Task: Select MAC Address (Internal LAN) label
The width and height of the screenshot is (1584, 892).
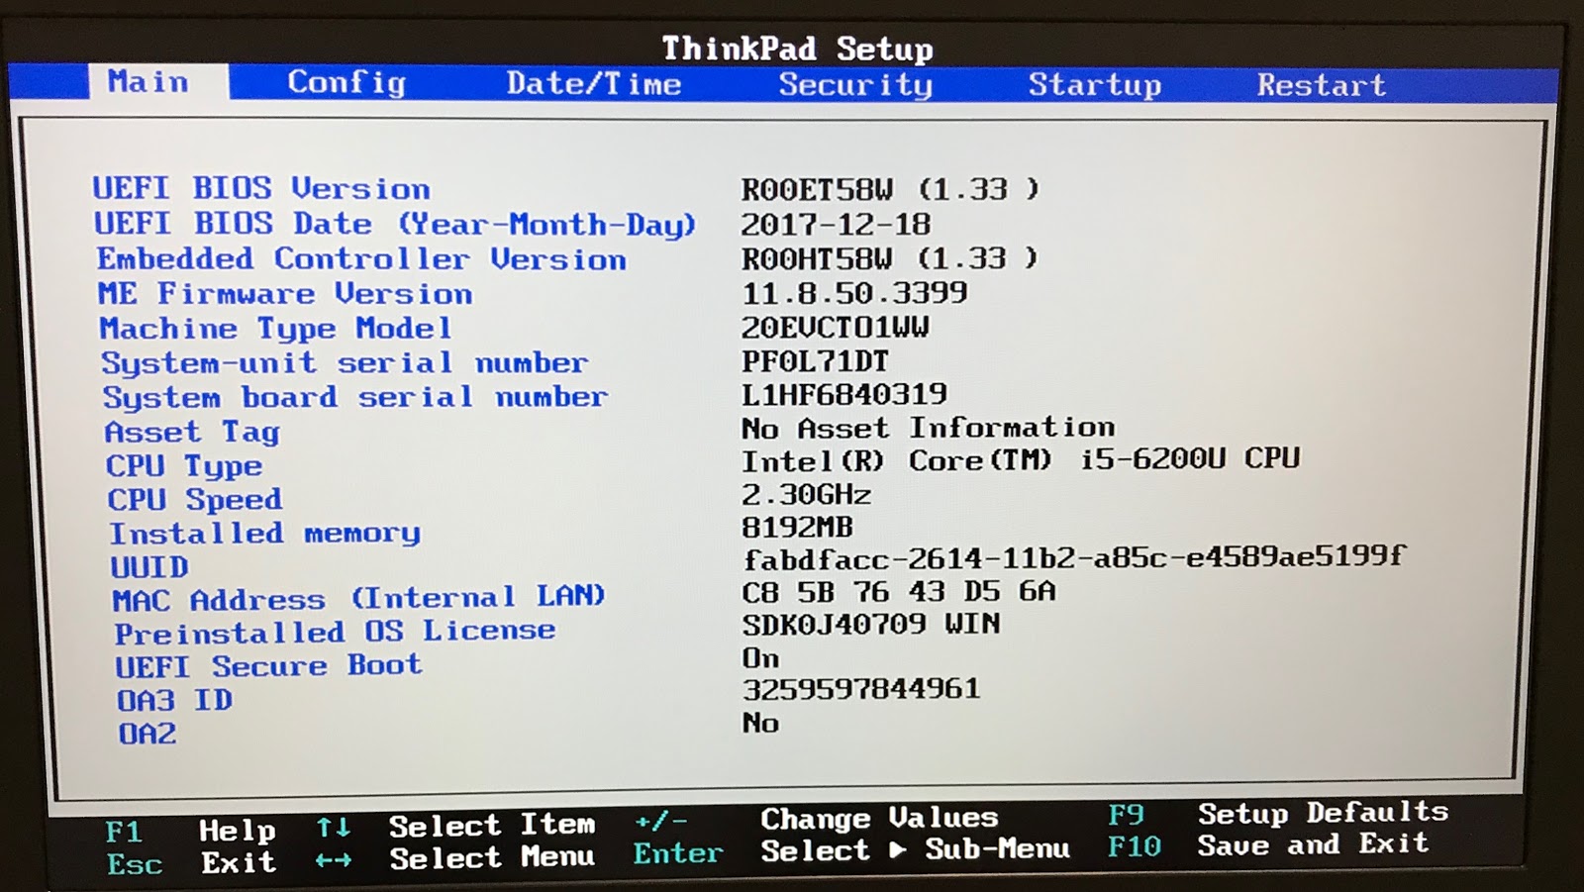Action: [358, 599]
